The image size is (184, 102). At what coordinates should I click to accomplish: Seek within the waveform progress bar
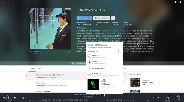click(89, 100)
